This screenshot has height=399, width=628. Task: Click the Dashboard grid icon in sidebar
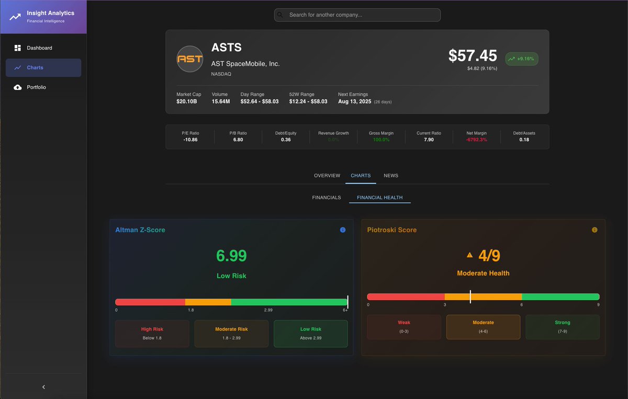[x=17, y=48]
